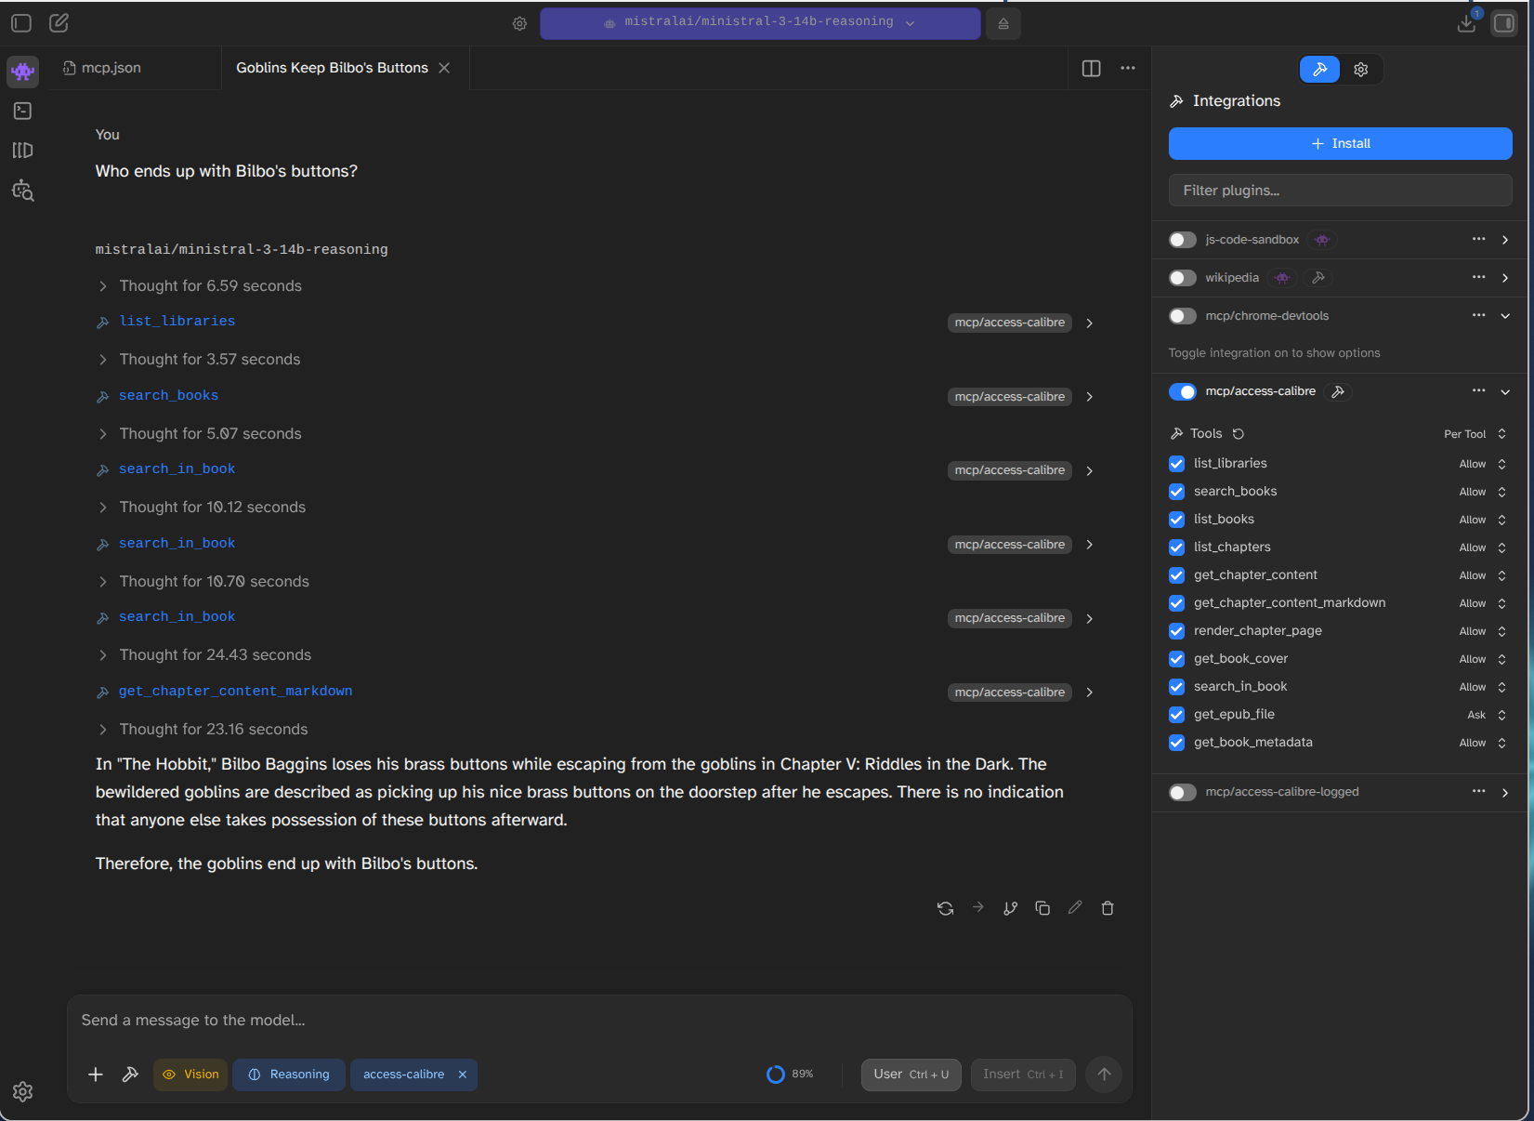Image resolution: width=1534 pixels, height=1121 pixels.
Task: Select the Integrations hammer tab icon
Action: (x=1319, y=70)
